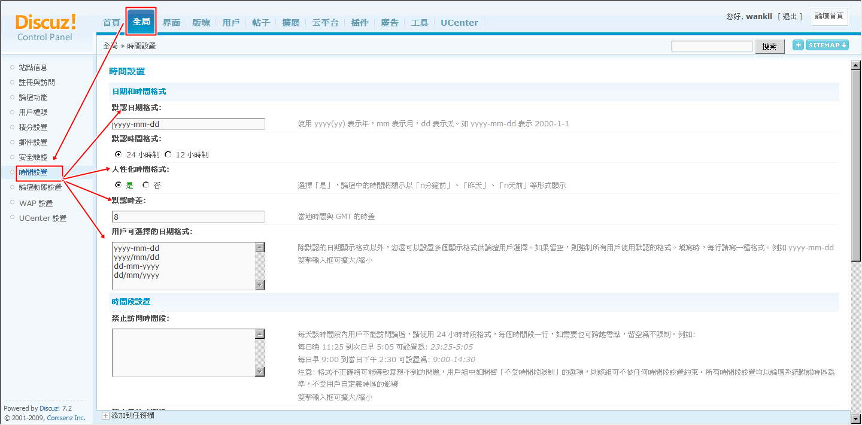Viewport: 862px width, 425px height.
Task: Open 站點信息 in the sidebar
Action: pos(33,68)
